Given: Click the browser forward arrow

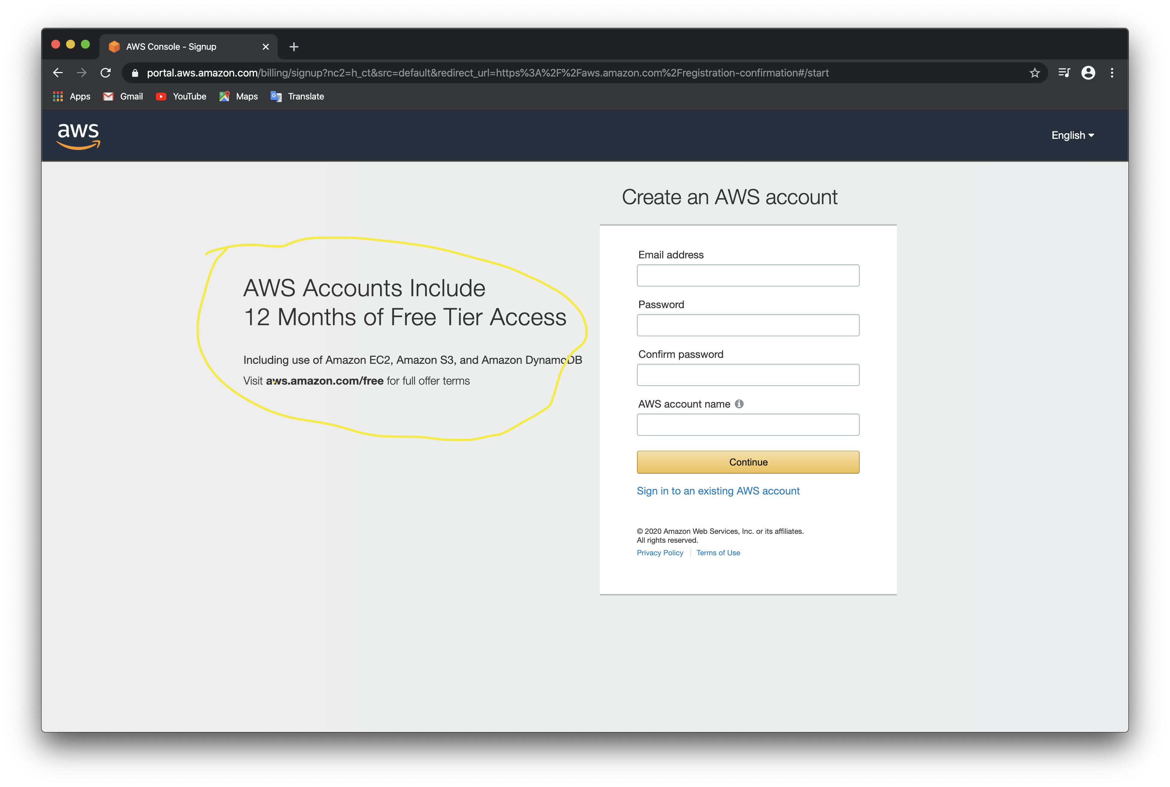Looking at the screenshot, I should click(81, 73).
